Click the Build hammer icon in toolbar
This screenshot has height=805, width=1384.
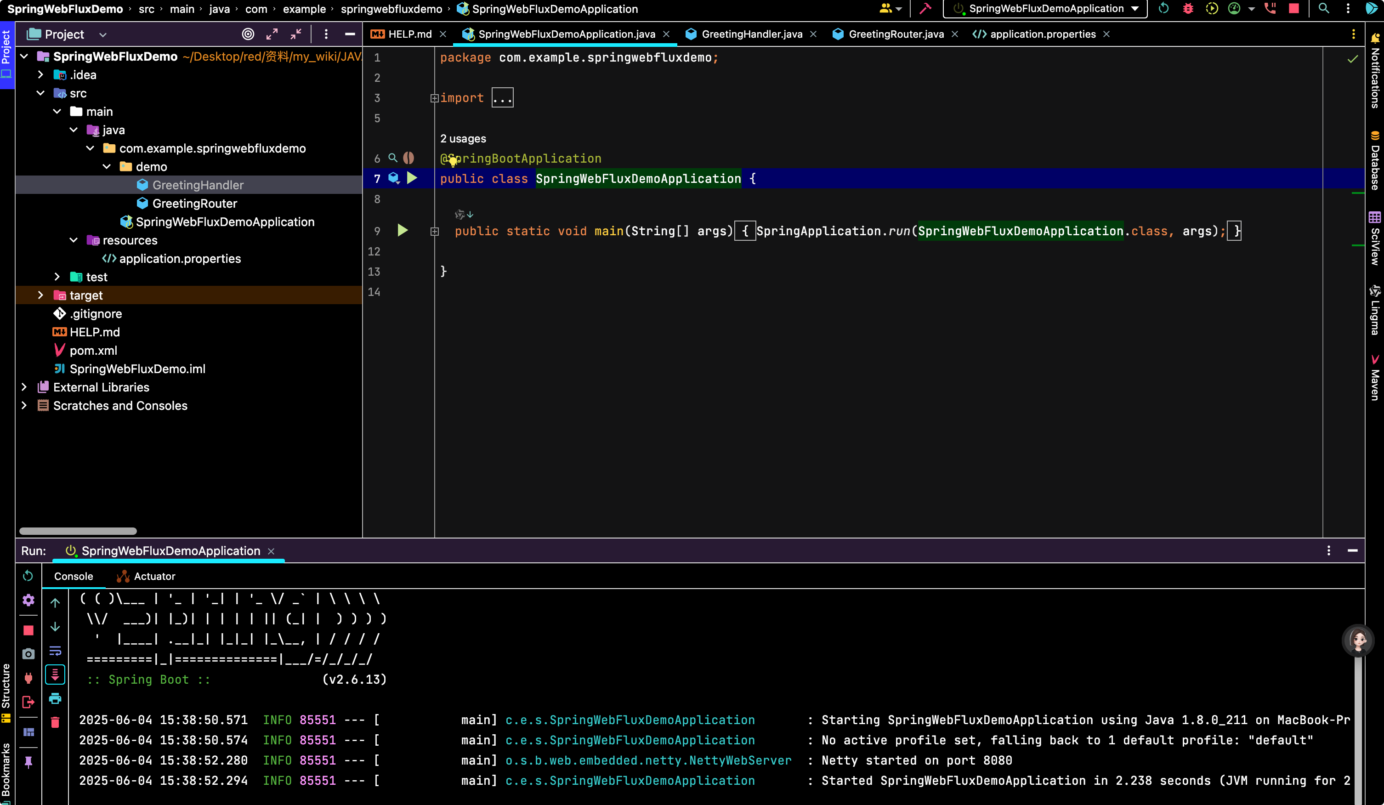click(x=925, y=9)
